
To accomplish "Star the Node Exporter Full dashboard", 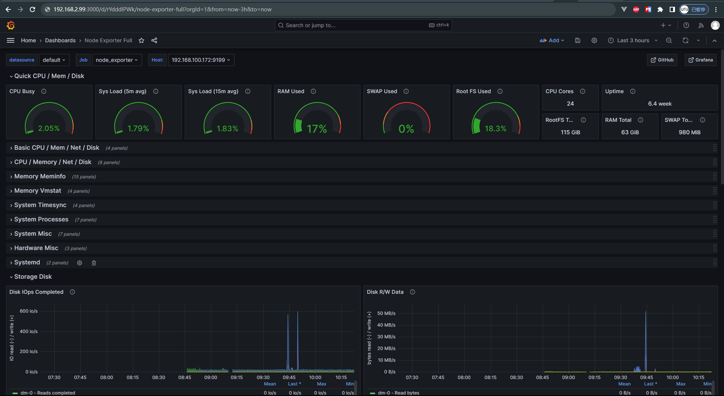I will tap(141, 40).
